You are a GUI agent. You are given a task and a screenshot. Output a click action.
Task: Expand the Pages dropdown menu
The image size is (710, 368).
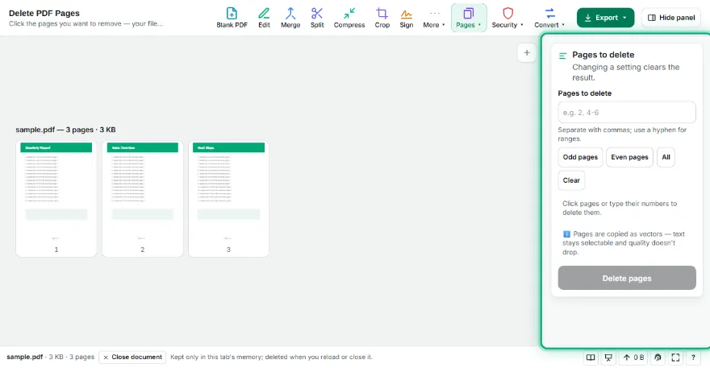point(469,18)
